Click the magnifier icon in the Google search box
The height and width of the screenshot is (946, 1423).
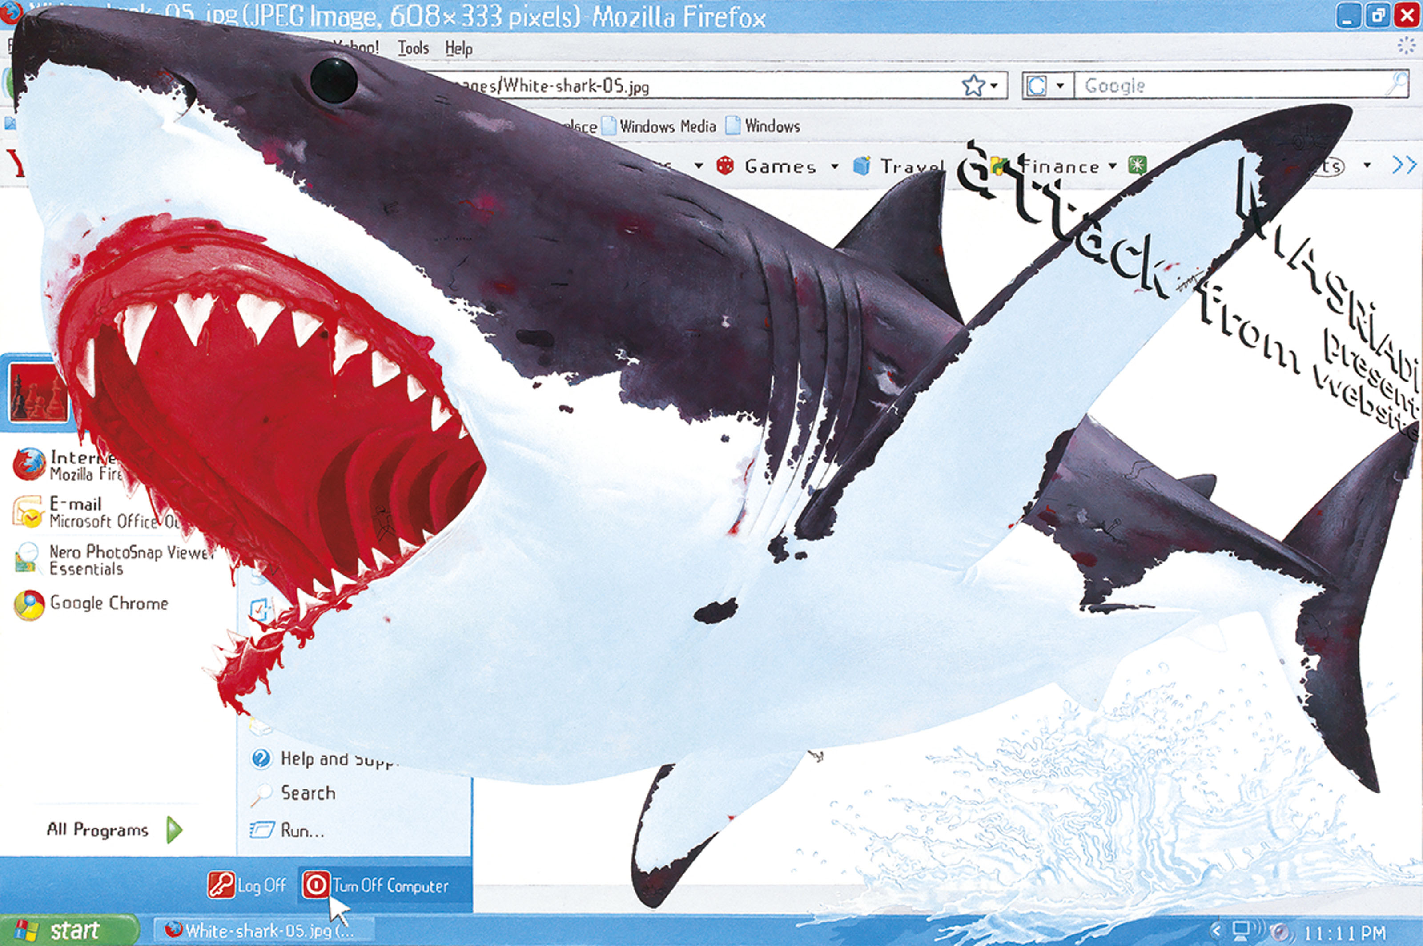click(x=1396, y=85)
